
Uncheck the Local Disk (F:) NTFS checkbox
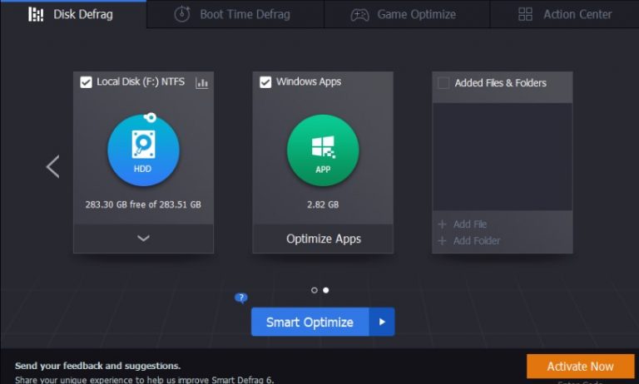click(x=86, y=82)
